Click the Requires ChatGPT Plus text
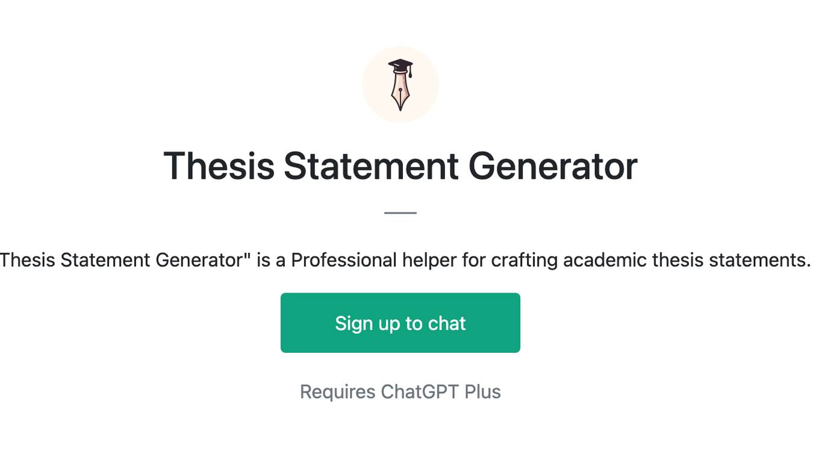This screenshot has width=819, height=460. tap(400, 392)
